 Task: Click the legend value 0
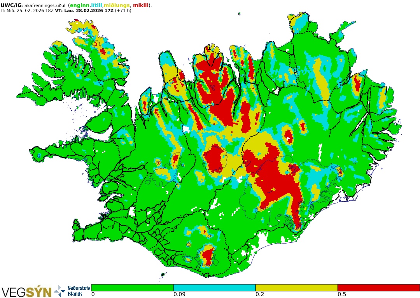click(93, 294)
